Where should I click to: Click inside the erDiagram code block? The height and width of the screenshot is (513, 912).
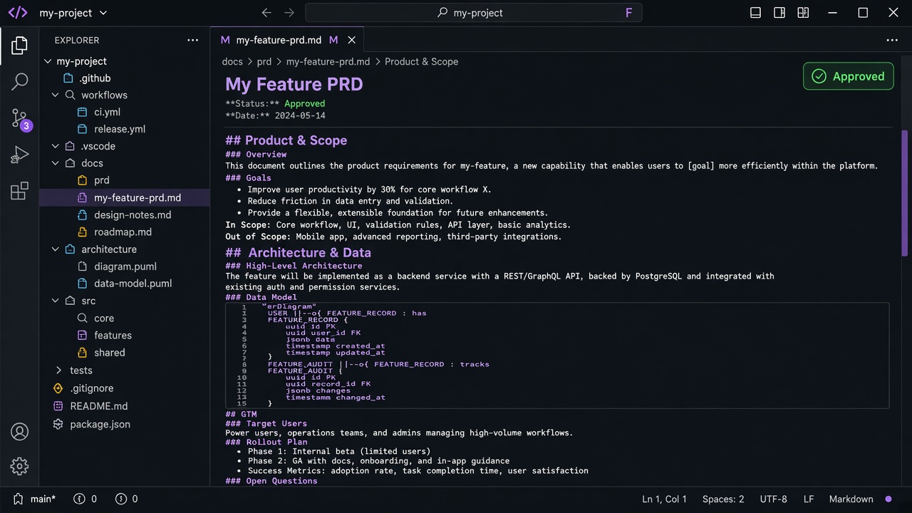point(557,355)
